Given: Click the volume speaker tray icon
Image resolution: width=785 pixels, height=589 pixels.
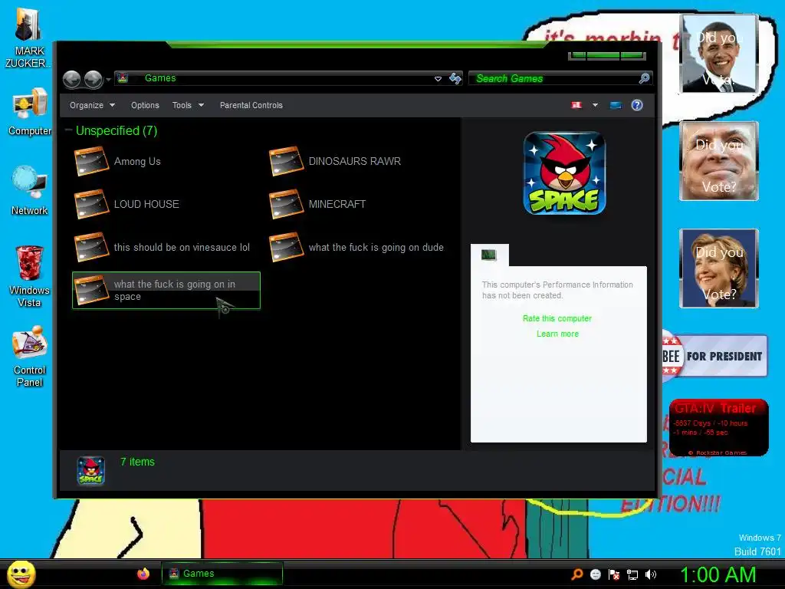Looking at the screenshot, I should click(650, 574).
